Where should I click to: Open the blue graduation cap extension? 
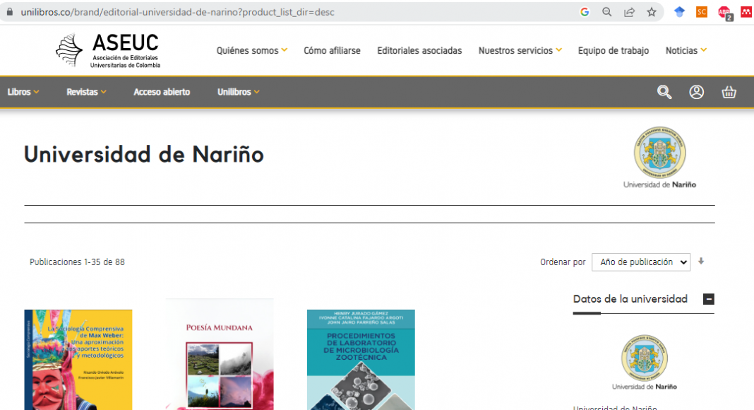pyautogui.click(x=679, y=12)
